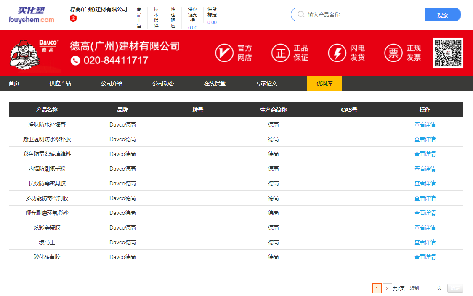Click the 品牌 column header
Screen dimensions: 473x296
(x=122, y=110)
